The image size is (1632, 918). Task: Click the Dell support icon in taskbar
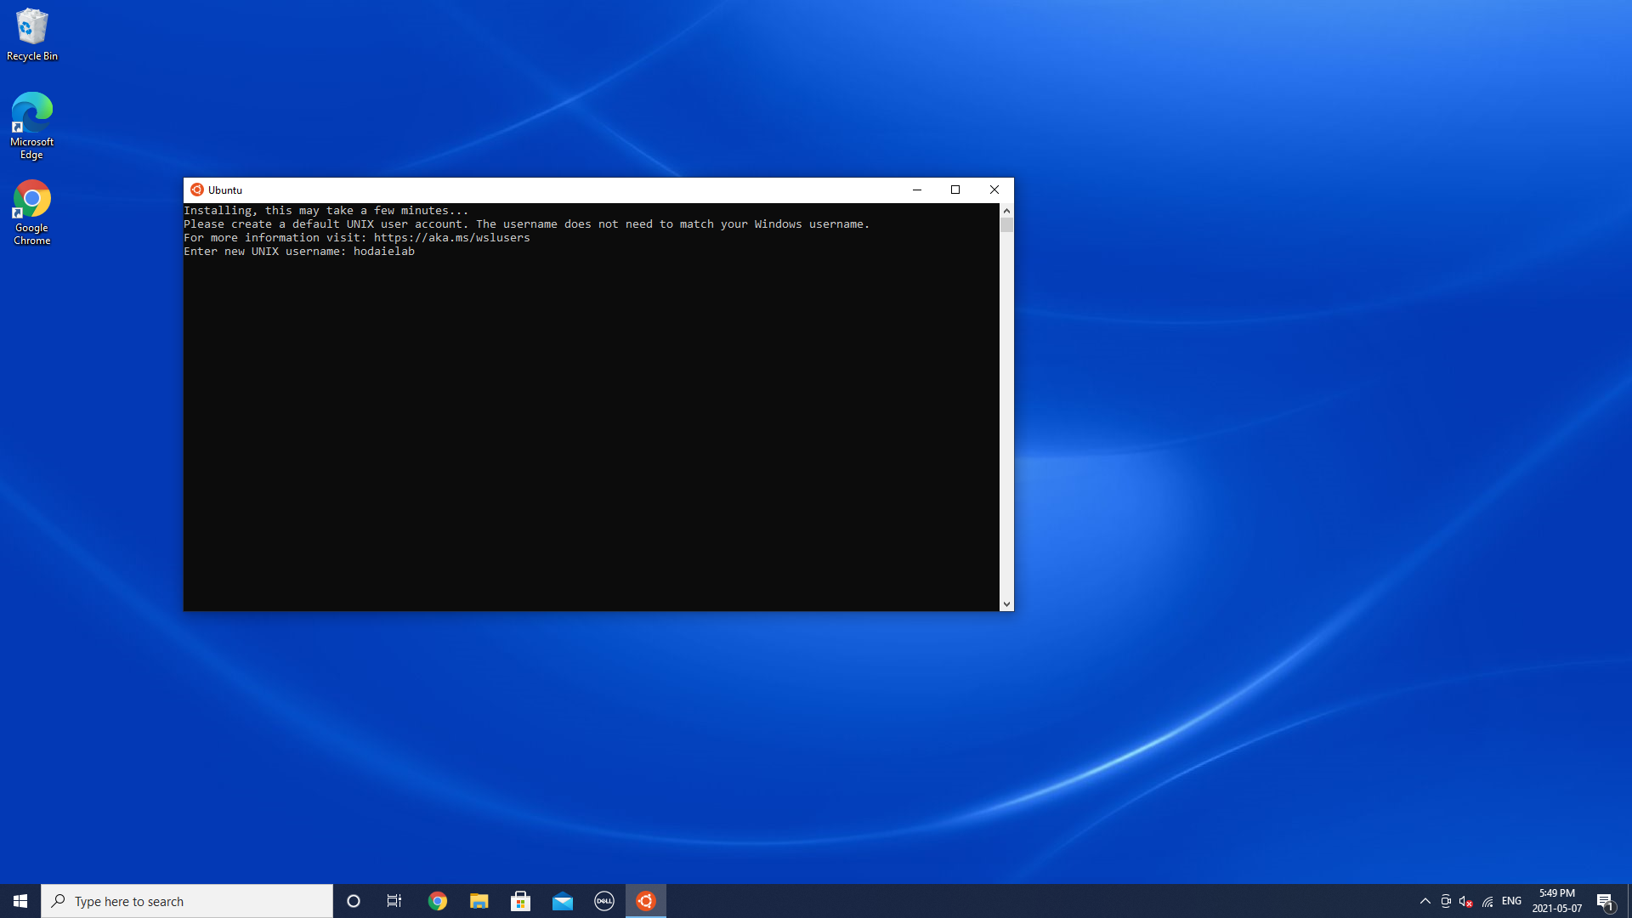pos(604,900)
